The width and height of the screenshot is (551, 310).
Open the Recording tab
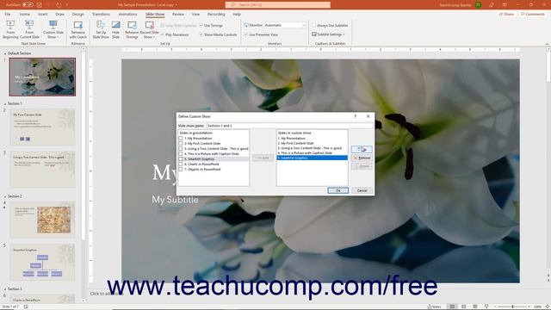coord(216,14)
